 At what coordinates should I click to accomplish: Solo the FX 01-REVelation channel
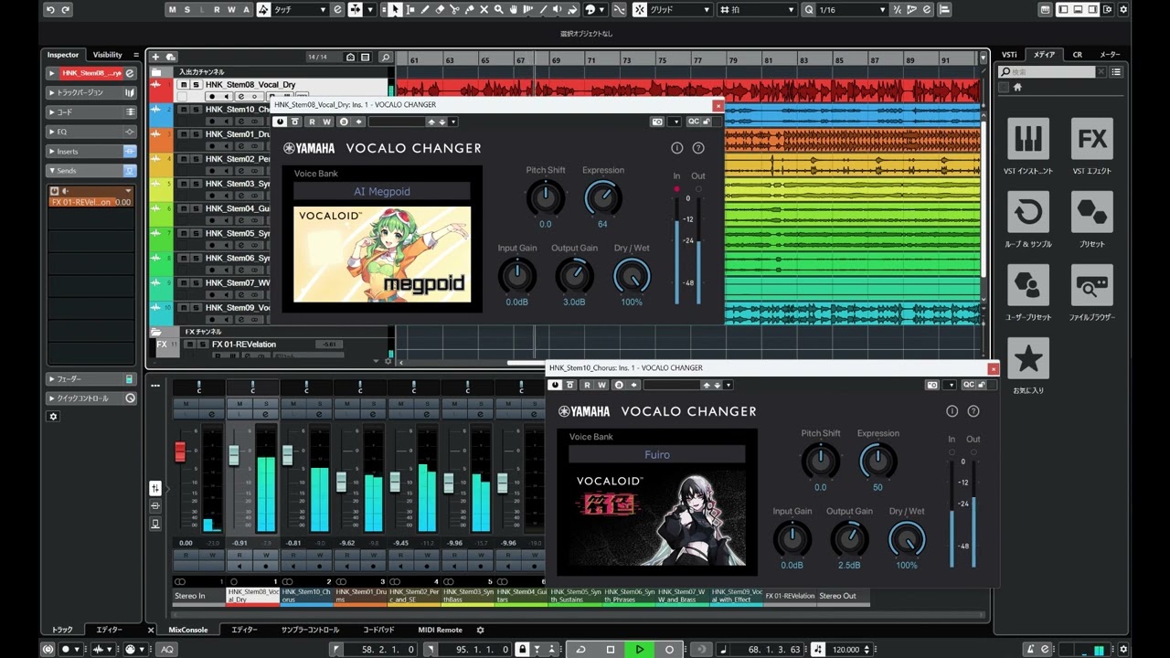tap(203, 345)
